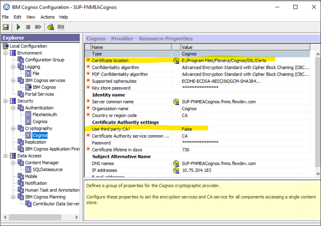Click the edit icon beside IP addresses
Screen dimensions: 321x226
click(x=176, y=170)
